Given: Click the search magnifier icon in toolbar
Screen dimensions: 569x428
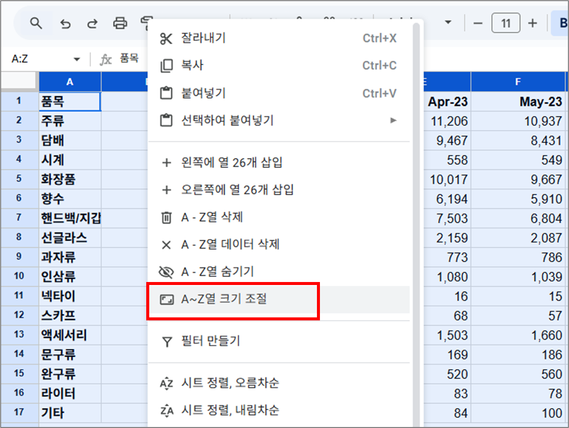Looking at the screenshot, I should click(x=36, y=23).
